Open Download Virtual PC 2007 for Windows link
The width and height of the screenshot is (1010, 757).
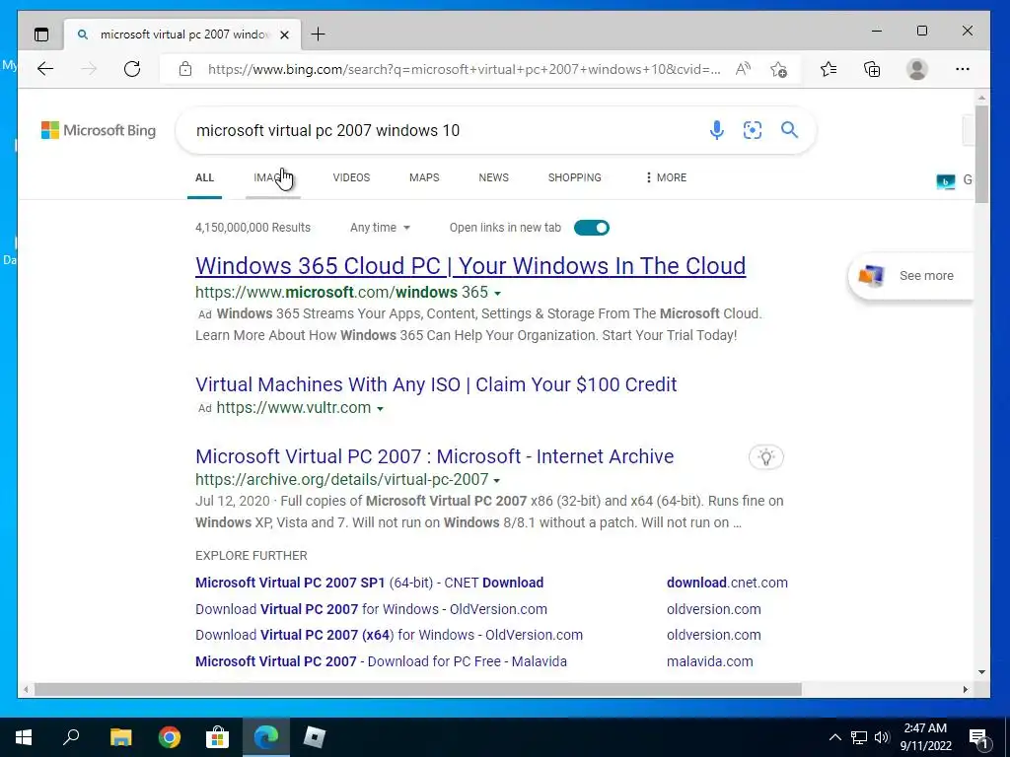(371, 609)
